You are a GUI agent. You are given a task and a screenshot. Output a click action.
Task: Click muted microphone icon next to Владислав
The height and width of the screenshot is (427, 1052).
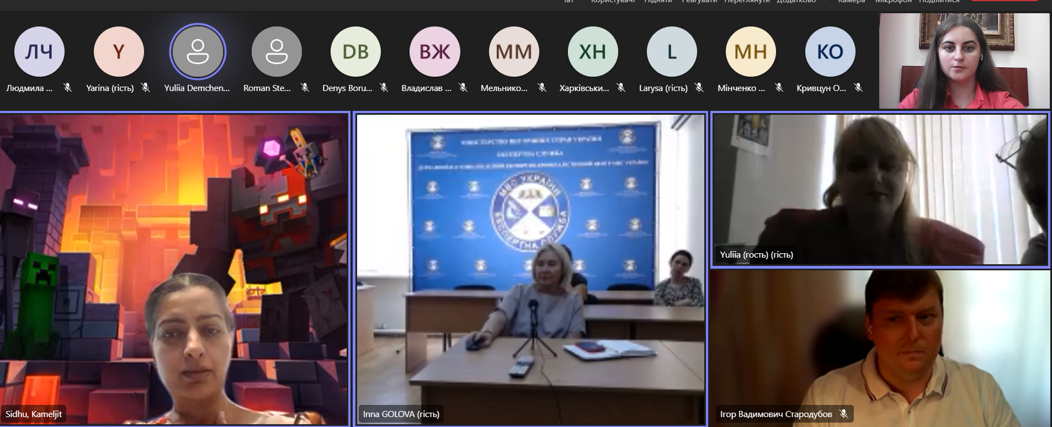point(463,88)
